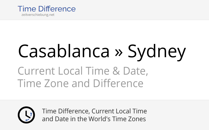
Task: Click footer line ending in "World's Time Zones"
Action: pyautogui.click(x=94, y=119)
